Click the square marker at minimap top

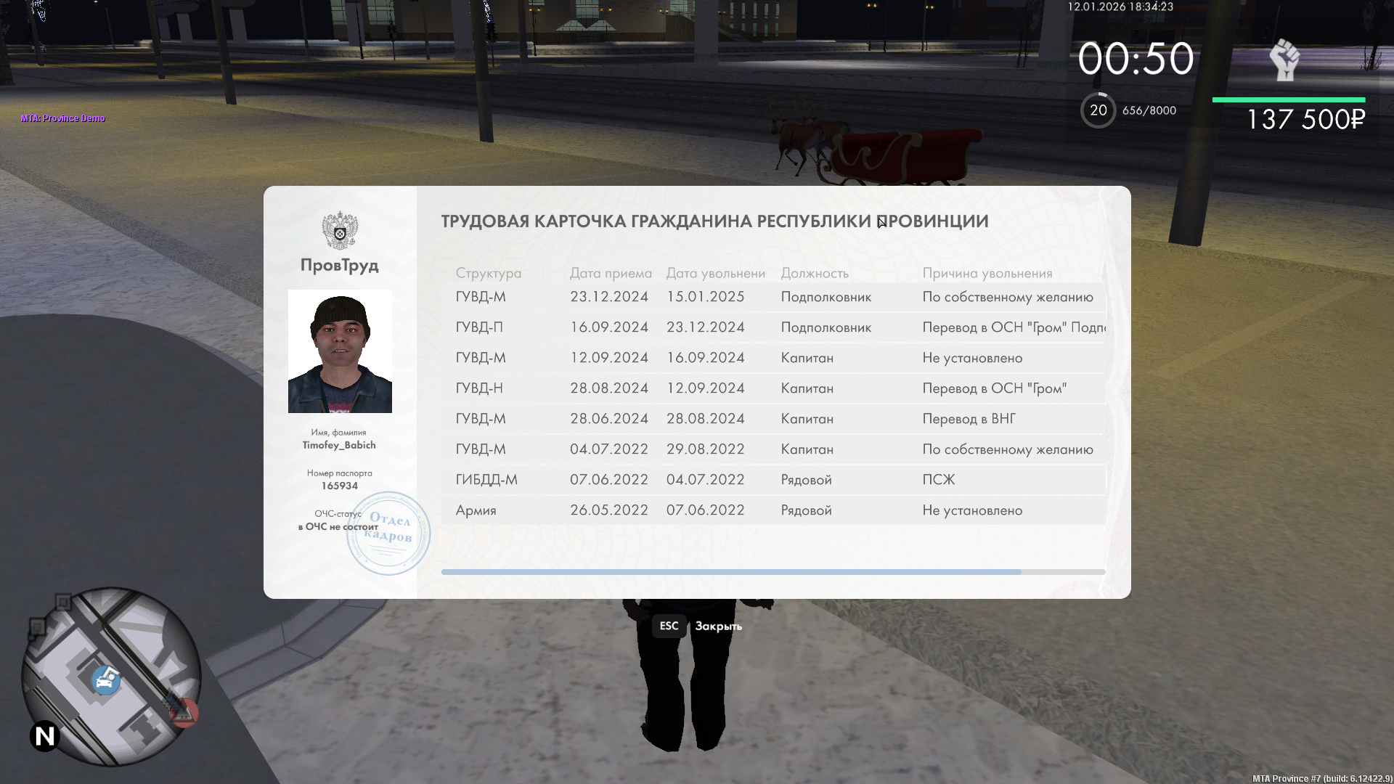pos(63,602)
